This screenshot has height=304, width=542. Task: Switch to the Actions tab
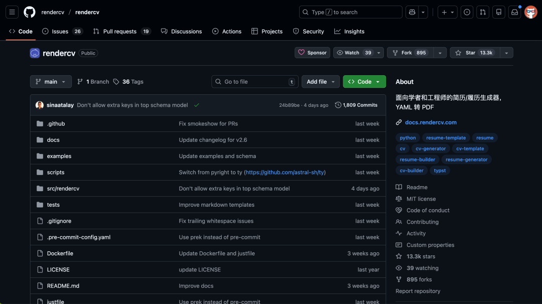coord(227,32)
